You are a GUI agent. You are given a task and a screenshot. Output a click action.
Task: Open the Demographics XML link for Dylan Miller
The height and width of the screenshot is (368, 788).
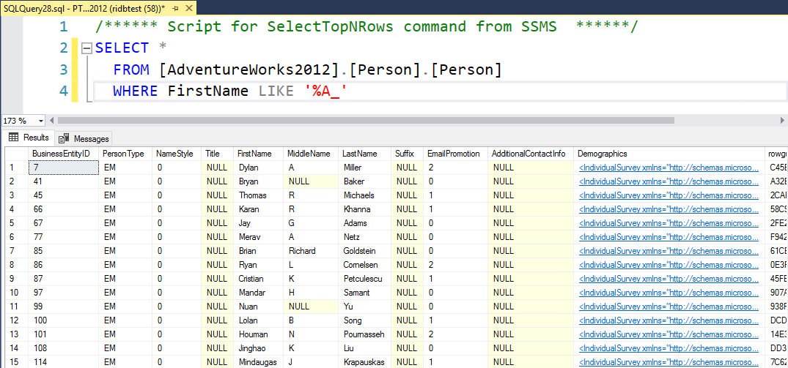click(669, 168)
